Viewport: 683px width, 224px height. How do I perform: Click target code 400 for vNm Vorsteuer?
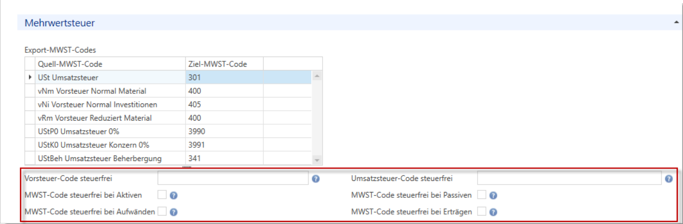point(224,91)
